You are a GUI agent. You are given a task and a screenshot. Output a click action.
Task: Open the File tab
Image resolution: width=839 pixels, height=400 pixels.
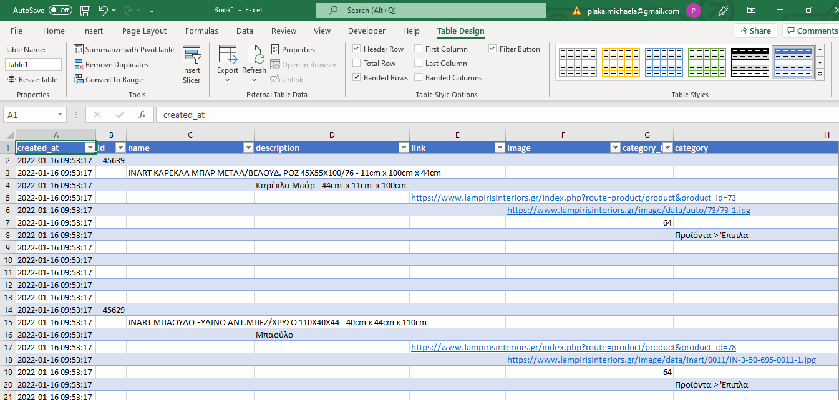16,31
